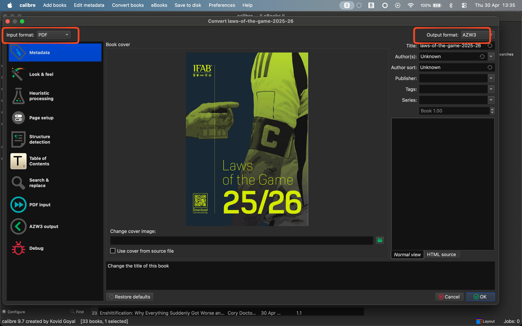
Task: Adjust the Book 1.00 series stepper
Action: pyautogui.click(x=492, y=111)
